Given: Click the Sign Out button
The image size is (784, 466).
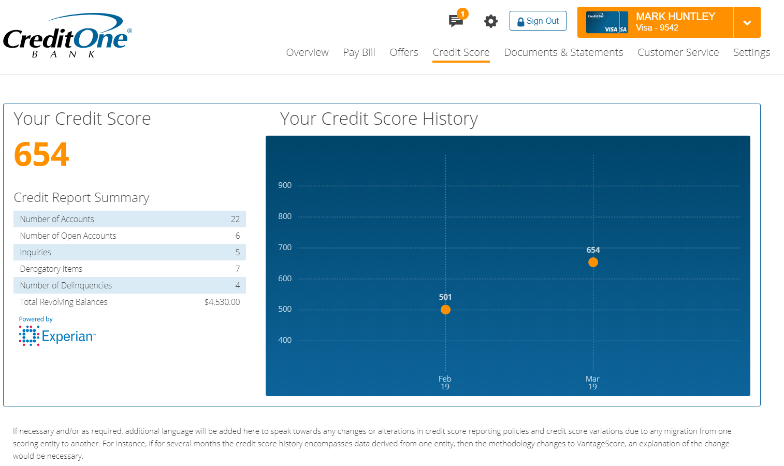Looking at the screenshot, I should [x=538, y=21].
